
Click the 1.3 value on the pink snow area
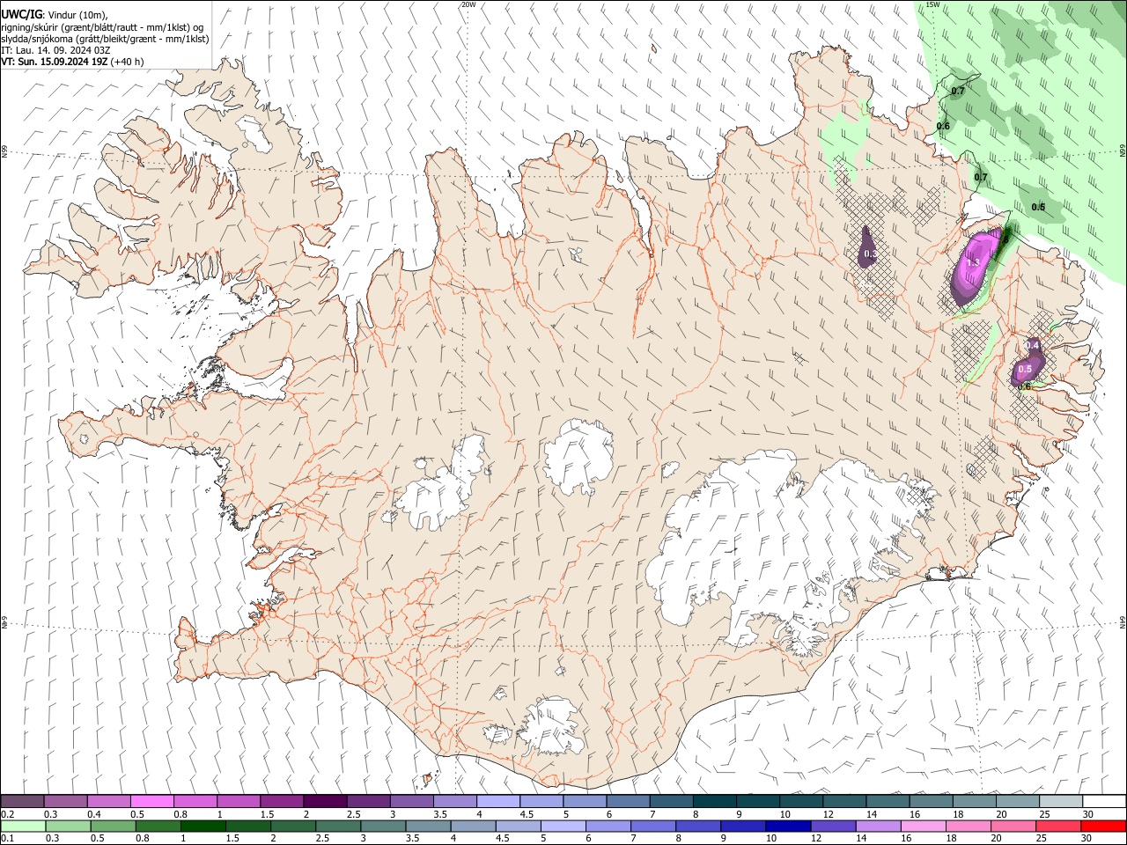(x=973, y=262)
